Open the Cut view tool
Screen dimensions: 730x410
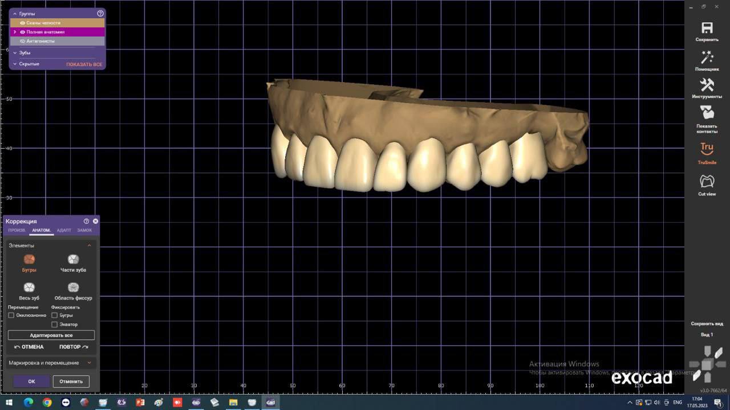coord(707,182)
